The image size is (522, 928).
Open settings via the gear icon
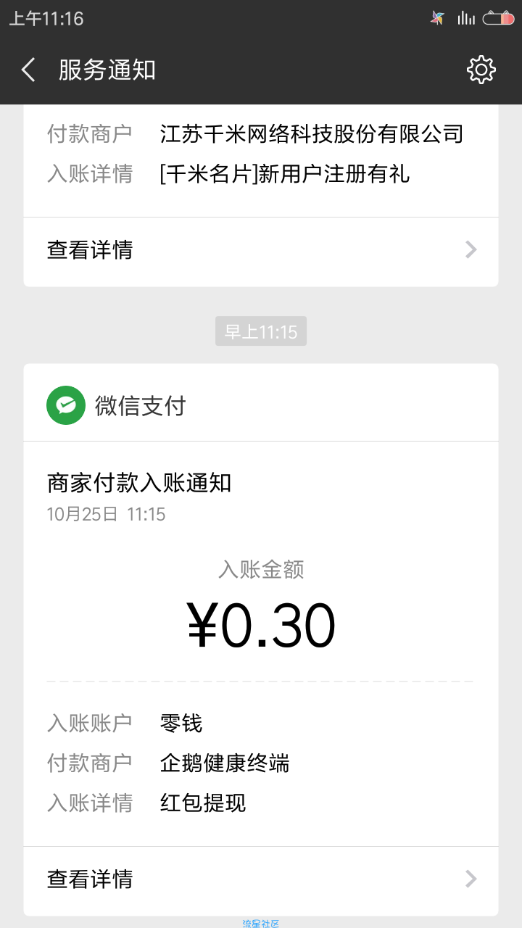[481, 70]
